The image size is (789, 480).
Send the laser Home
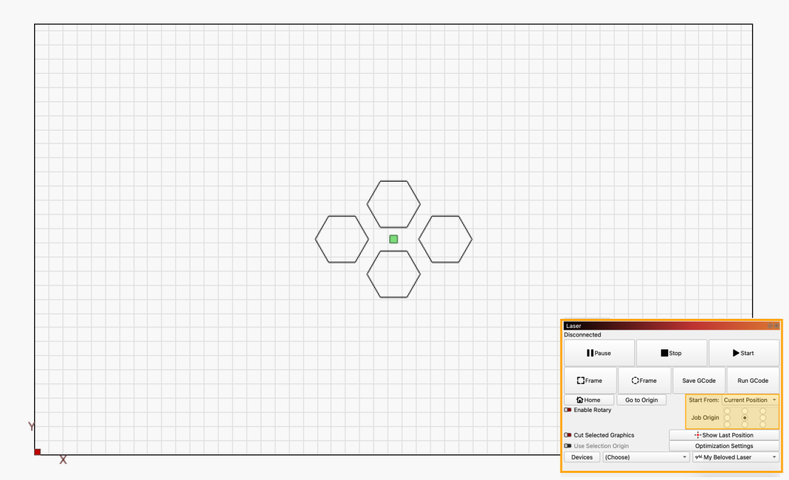click(x=589, y=400)
